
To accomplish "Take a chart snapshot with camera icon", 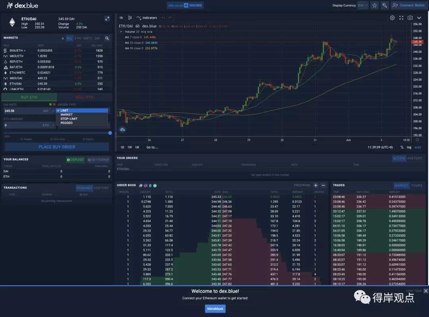I will [410, 18].
